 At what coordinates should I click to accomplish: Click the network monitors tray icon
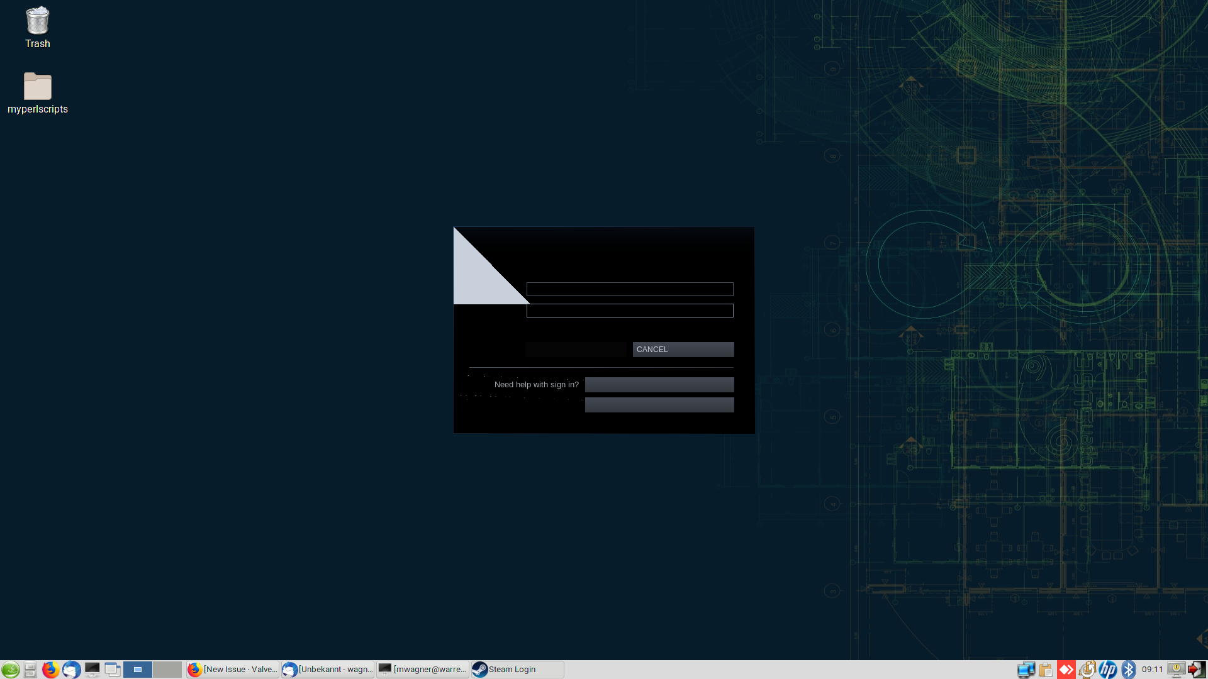point(1026,670)
